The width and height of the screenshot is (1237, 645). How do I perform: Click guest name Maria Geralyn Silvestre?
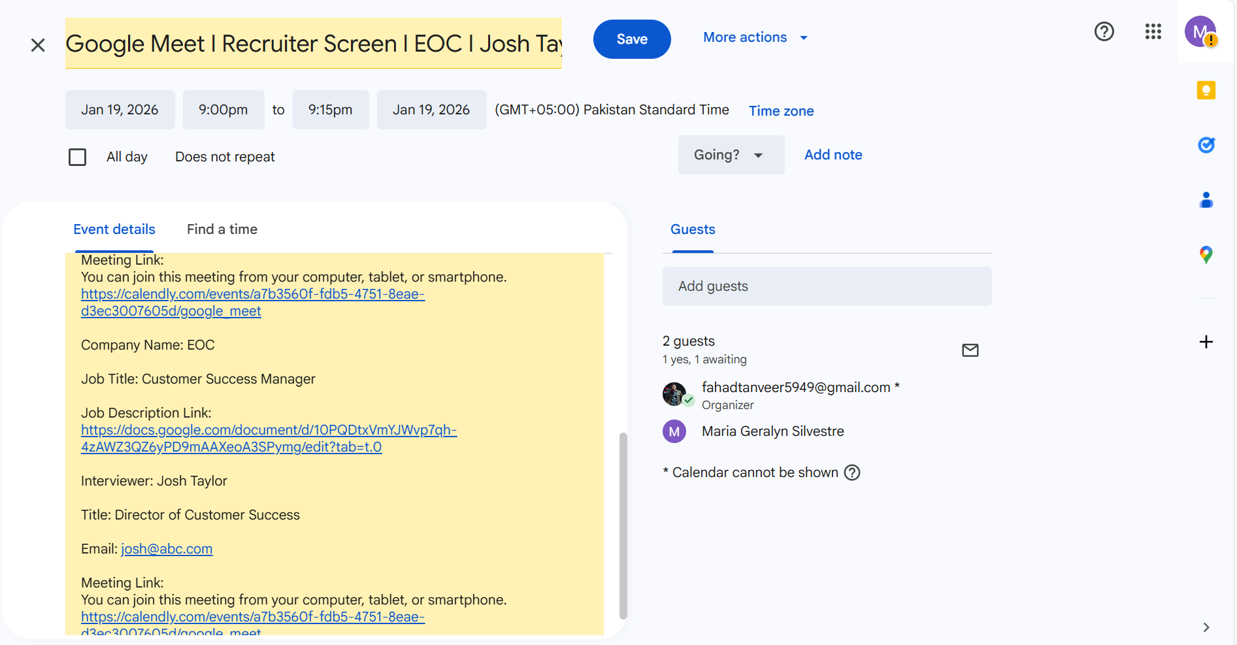[x=773, y=431]
